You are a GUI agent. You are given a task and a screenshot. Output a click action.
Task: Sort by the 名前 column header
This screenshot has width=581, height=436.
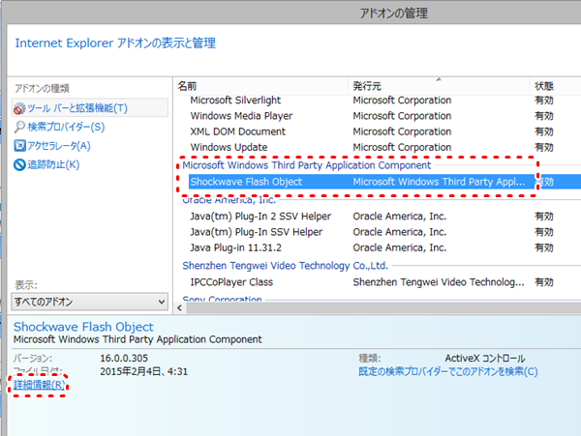[x=260, y=86]
